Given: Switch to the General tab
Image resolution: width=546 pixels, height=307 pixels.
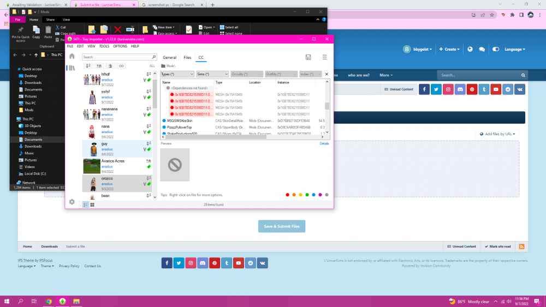Looking at the screenshot, I should click(170, 57).
